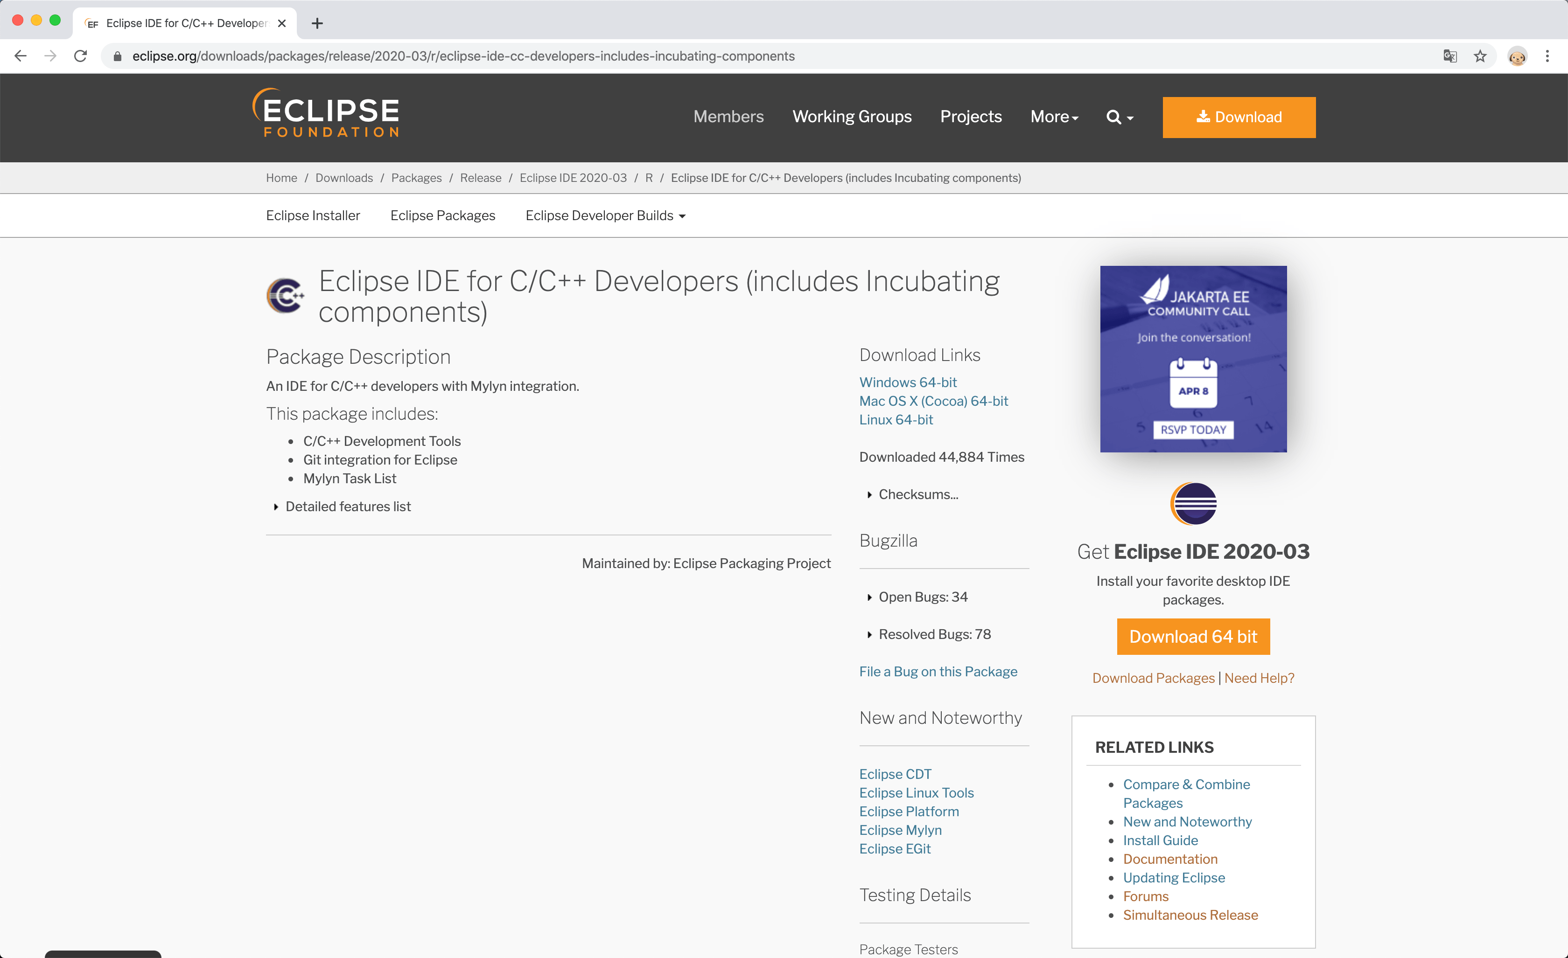1568x958 pixels.
Task: Expand the Detailed features list
Action: [x=343, y=507]
